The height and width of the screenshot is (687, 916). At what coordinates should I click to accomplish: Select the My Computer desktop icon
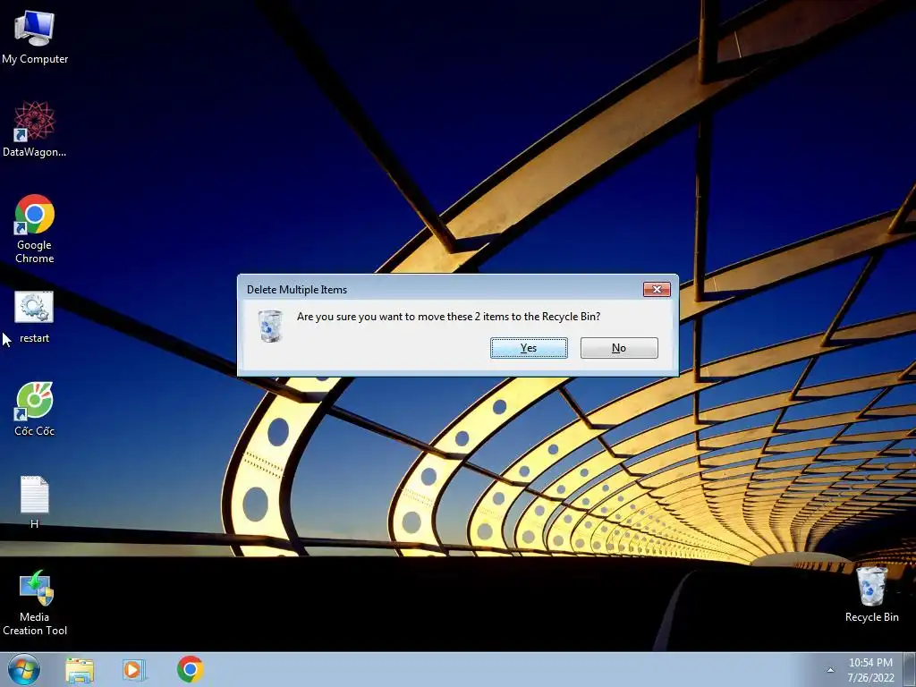click(x=35, y=38)
